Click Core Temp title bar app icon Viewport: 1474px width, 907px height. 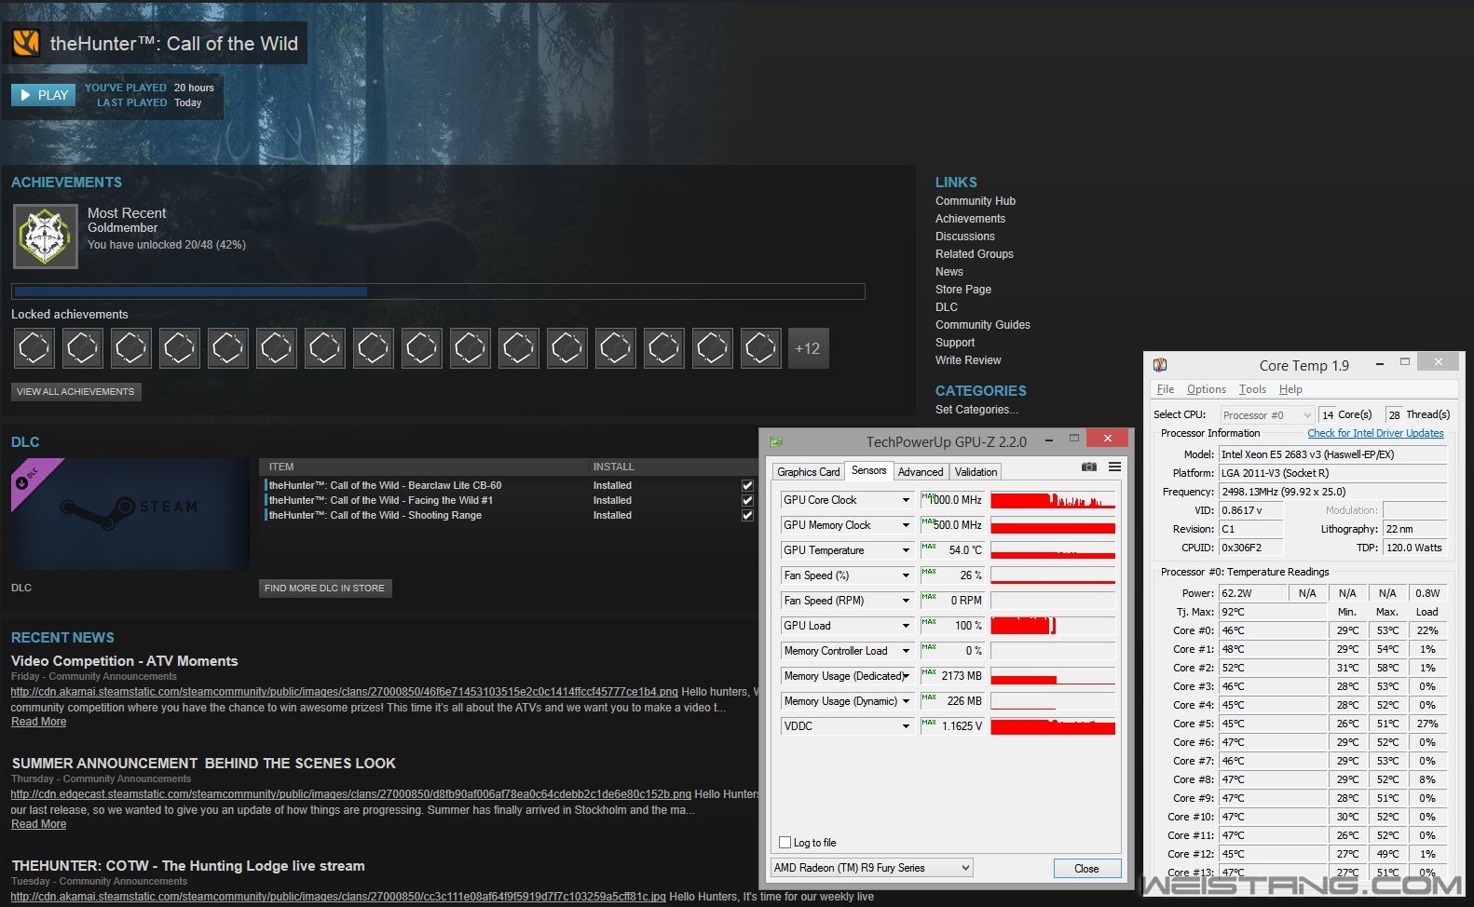click(x=1160, y=365)
